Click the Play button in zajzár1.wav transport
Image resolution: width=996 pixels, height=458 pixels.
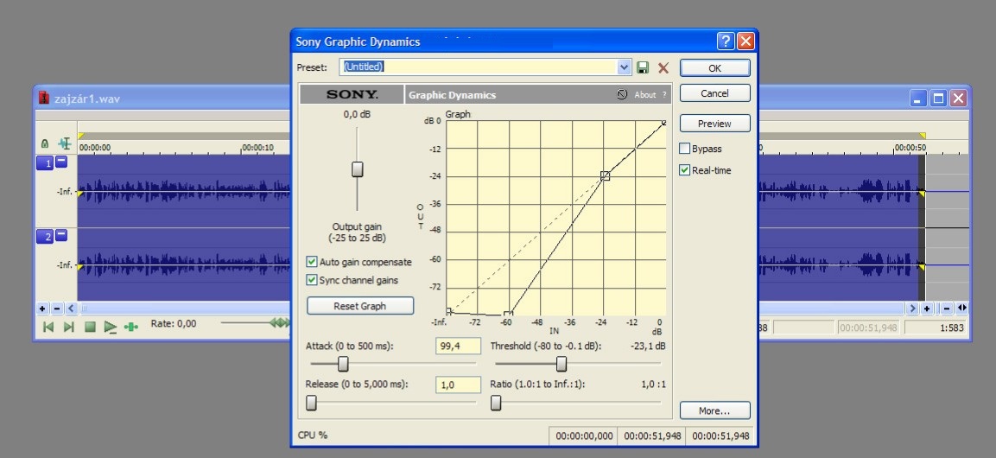[111, 328]
